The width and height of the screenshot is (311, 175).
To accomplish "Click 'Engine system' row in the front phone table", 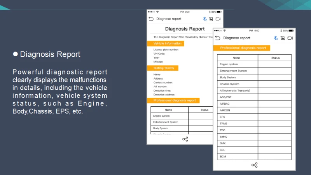I will (254, 64).
